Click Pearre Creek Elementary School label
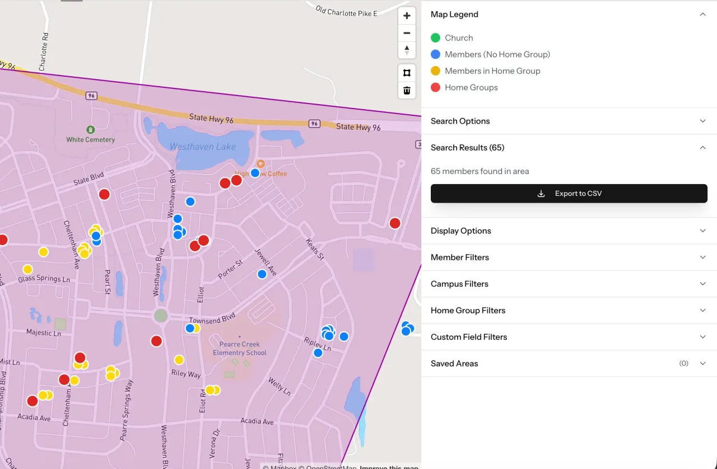 (240, 349)
